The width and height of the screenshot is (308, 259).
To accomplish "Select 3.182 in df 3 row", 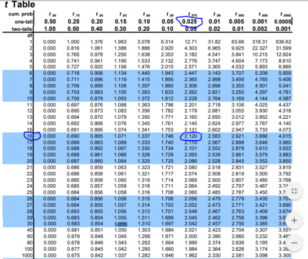I will point(190,54).
